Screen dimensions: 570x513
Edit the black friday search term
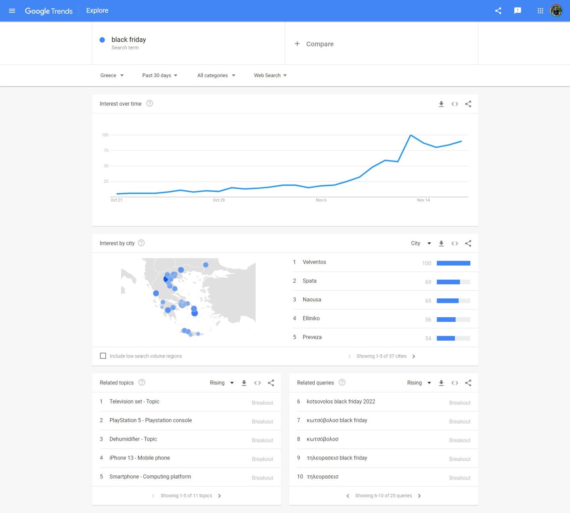pos(129,40)
